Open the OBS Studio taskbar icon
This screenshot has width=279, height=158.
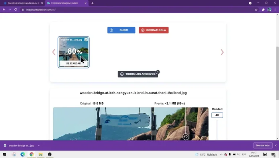click(50, 154)
